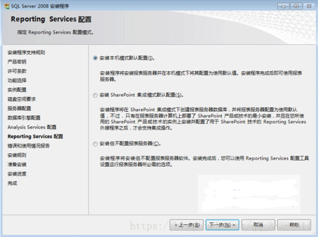Select the 服务器配置 step in the sidebar

(x=19, y=108)
